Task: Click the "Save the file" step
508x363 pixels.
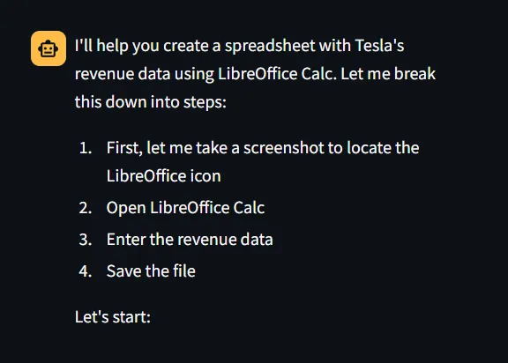Action: point(151,270)
